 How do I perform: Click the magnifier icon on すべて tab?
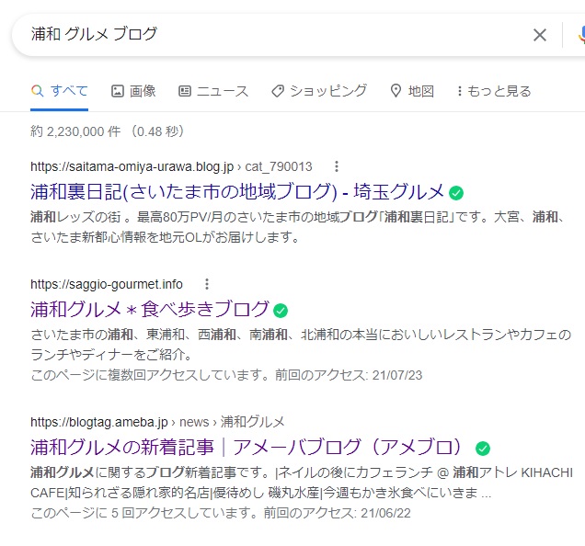tap(38, 91)
